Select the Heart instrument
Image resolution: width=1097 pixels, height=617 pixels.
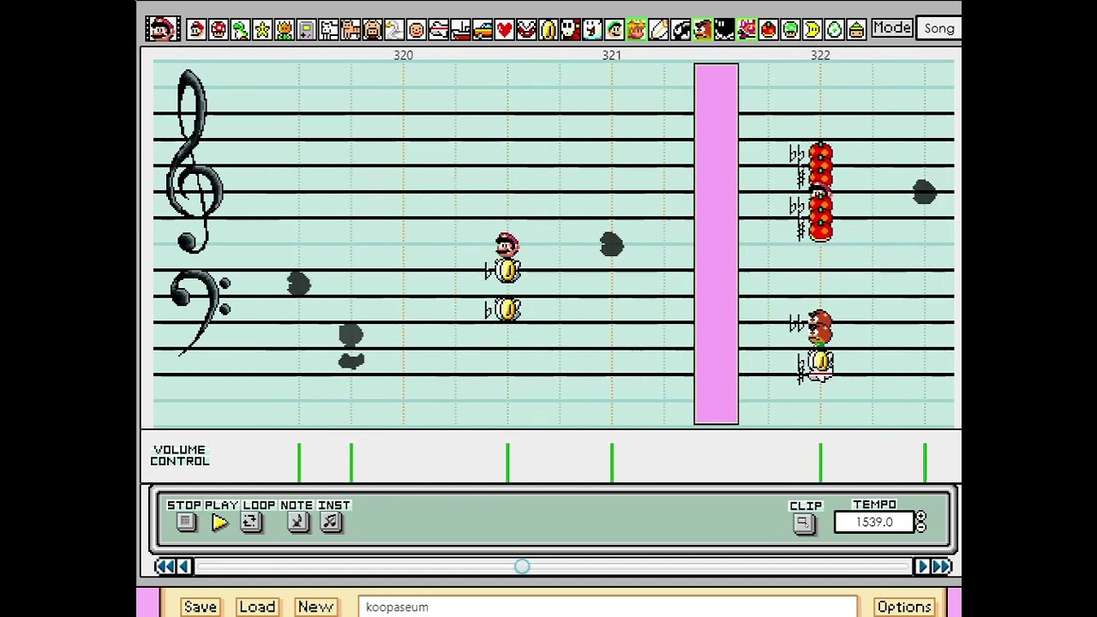[x=504, y=30]
